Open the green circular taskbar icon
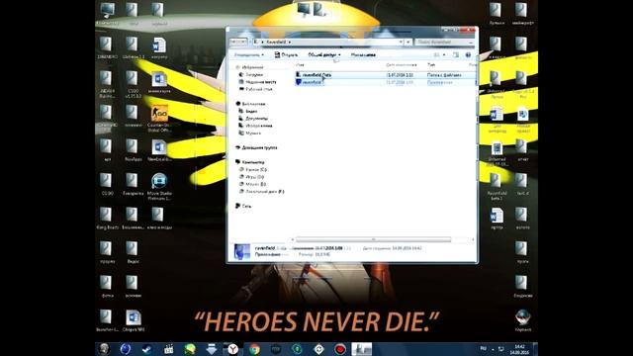Image resolution: width=633 pixels, height=356 pixels. (298, 349)
